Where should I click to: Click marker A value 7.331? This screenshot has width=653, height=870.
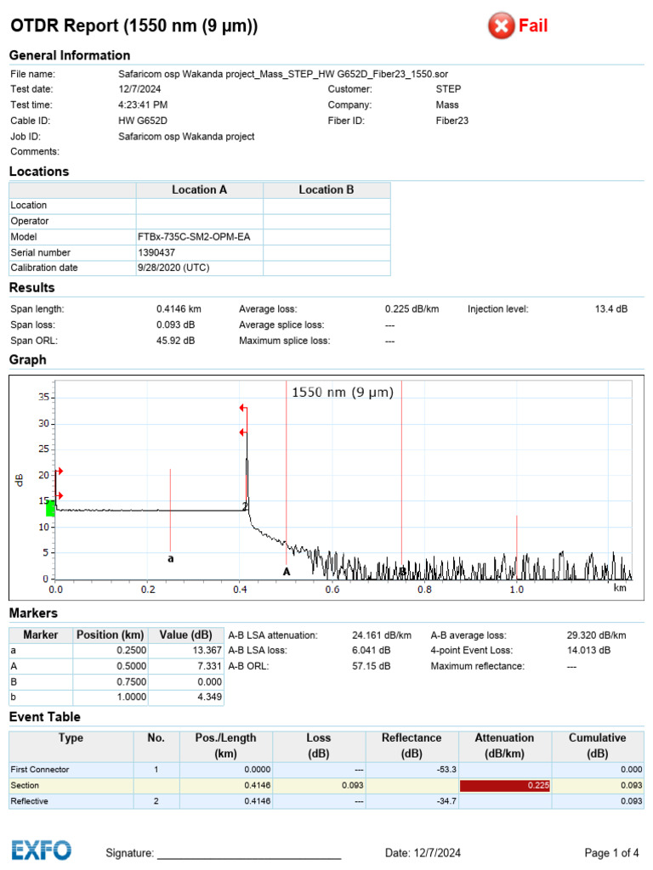(x=186, y=666)
